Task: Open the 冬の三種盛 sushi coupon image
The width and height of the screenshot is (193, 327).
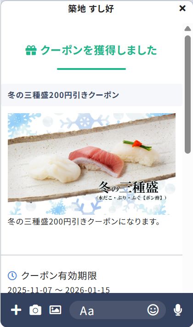Action: point(91,164)
